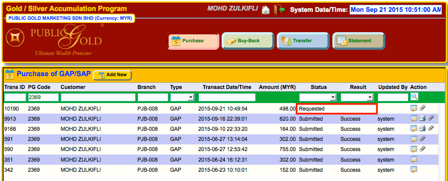Go to the home page icon

click(265, 9)
